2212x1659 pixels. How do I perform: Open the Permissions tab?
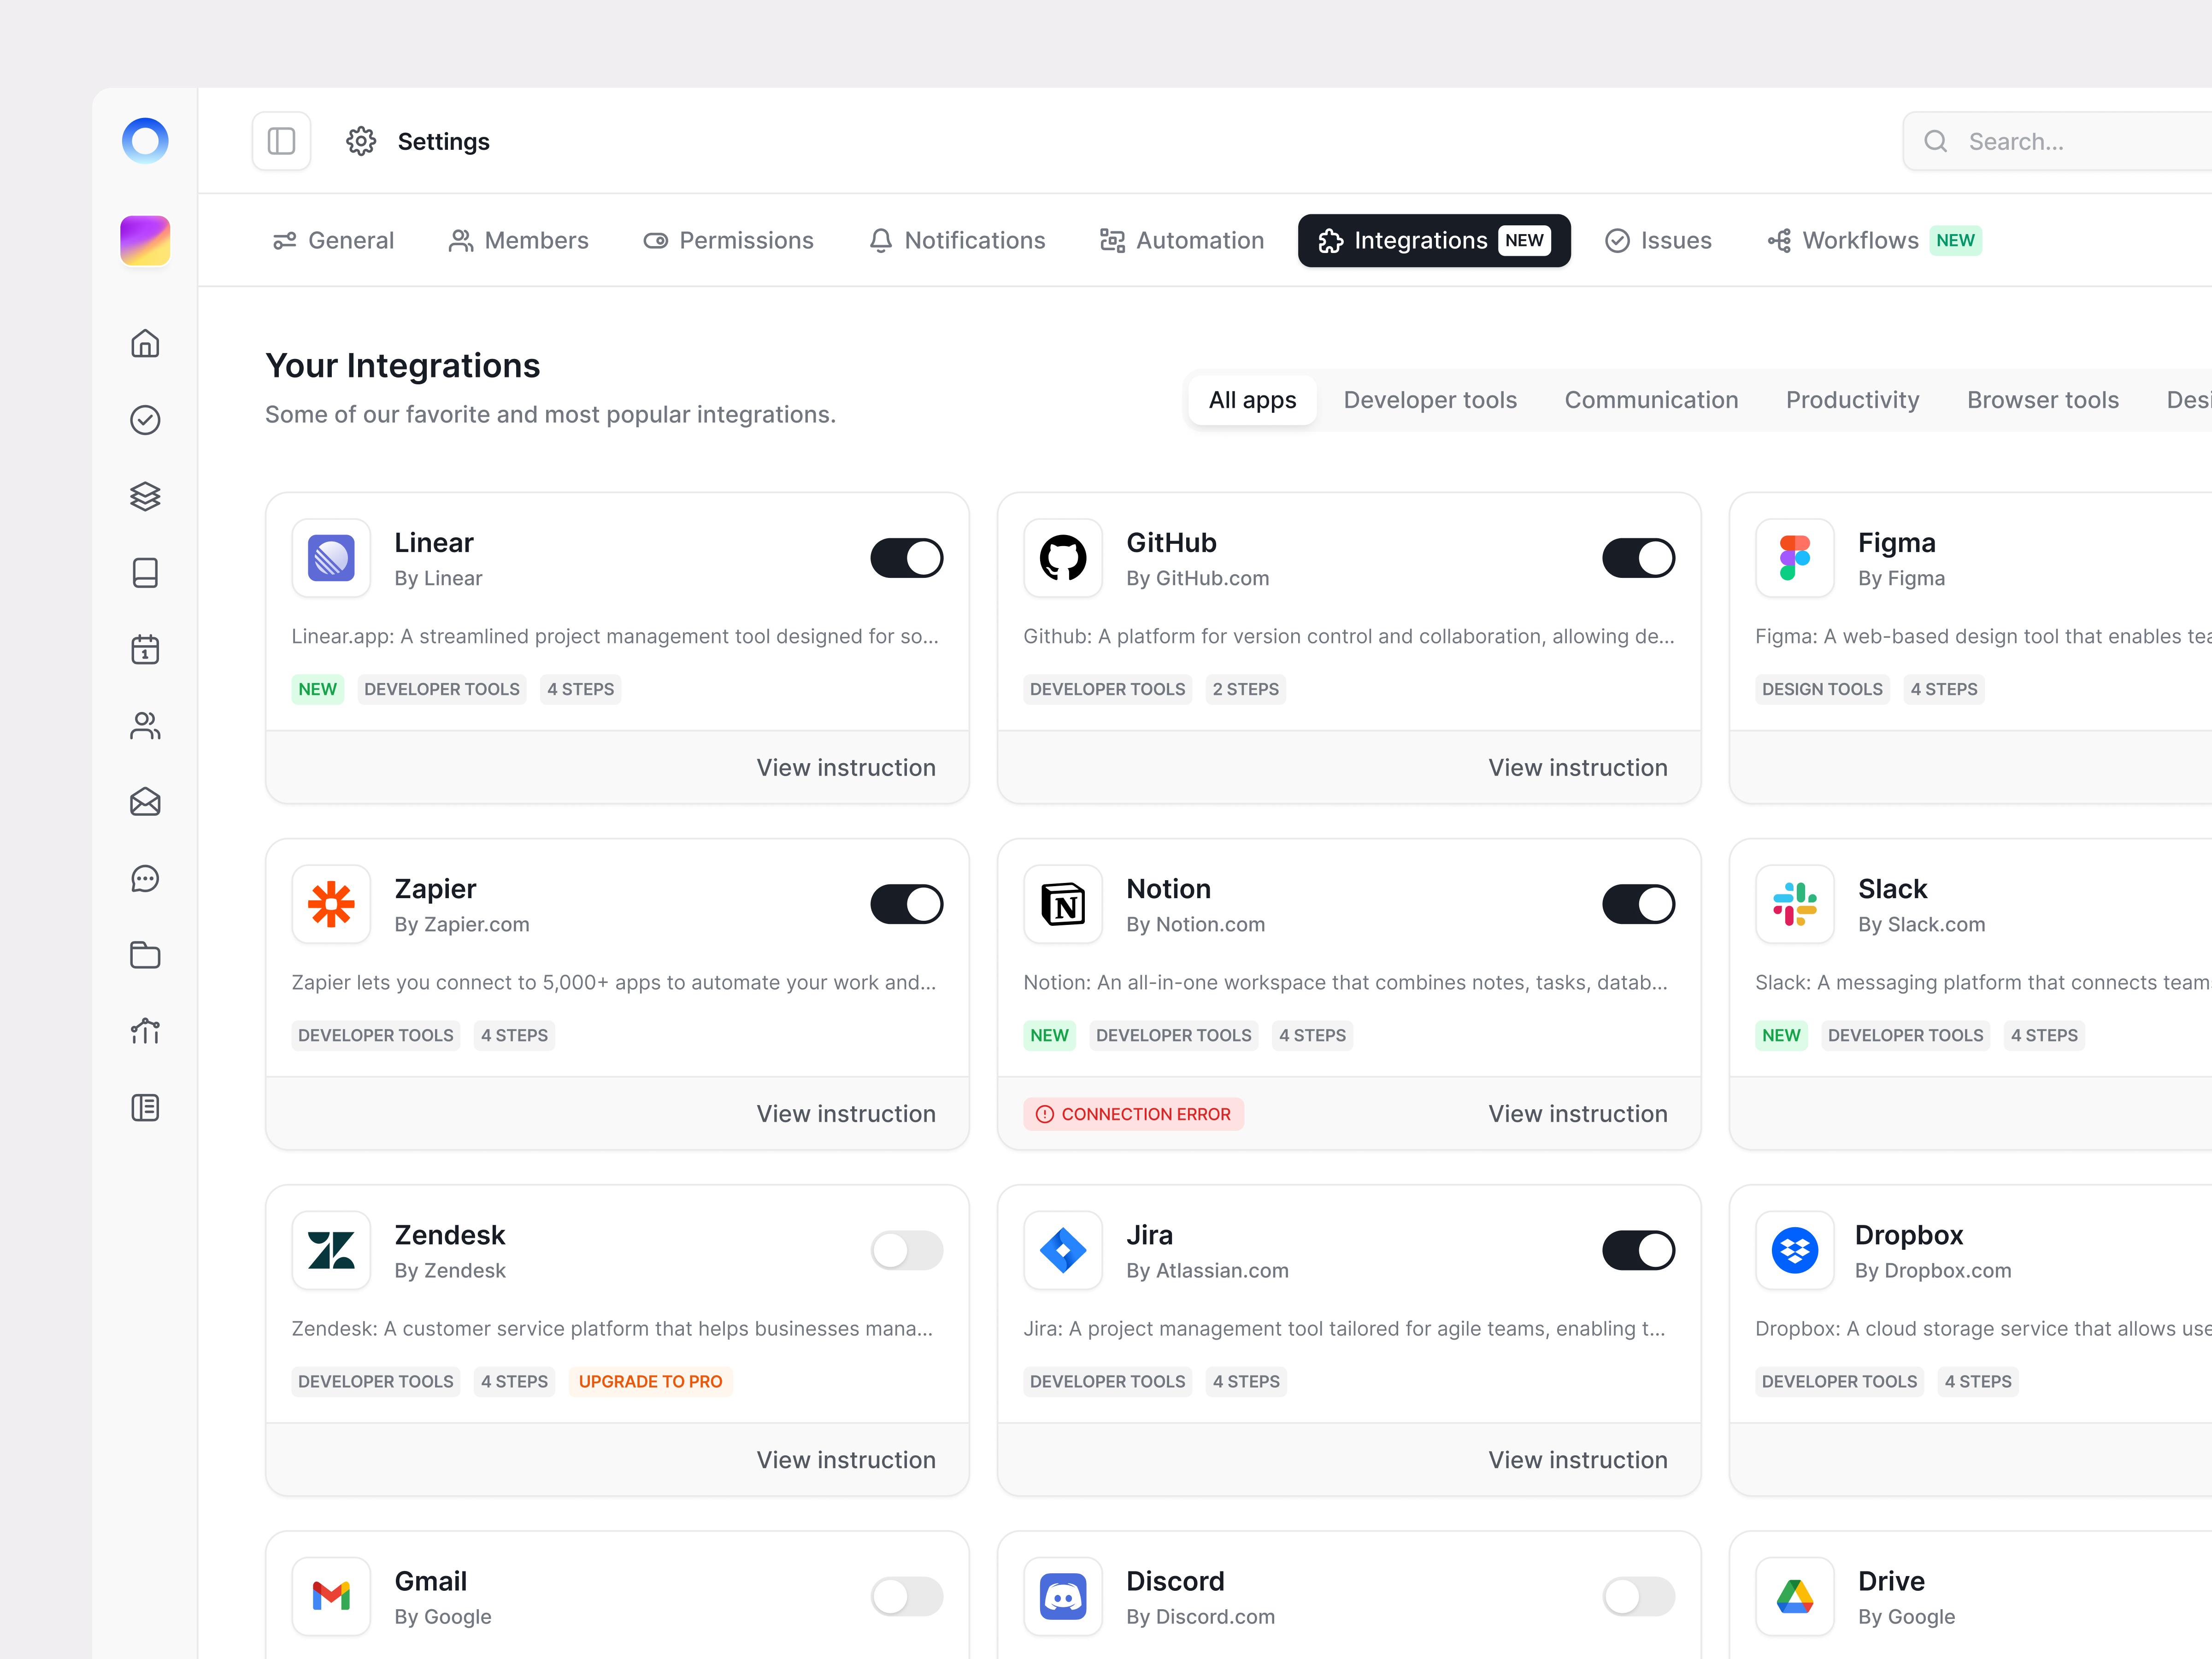(x=728, y=240)
